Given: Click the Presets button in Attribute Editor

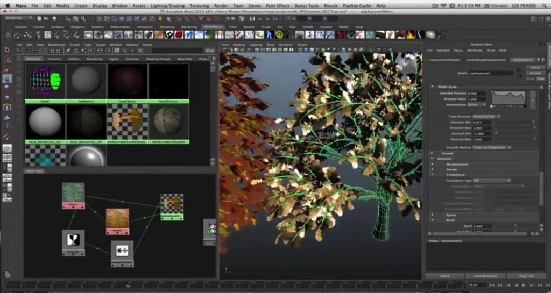Looking at the screenshot, I should click(x=535, y=73).
